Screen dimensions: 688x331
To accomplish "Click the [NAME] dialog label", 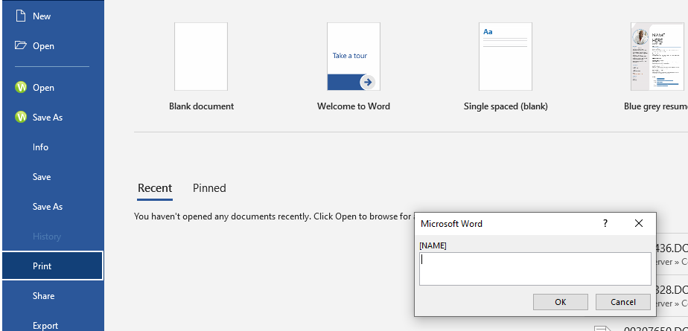I will pos(433,246).
